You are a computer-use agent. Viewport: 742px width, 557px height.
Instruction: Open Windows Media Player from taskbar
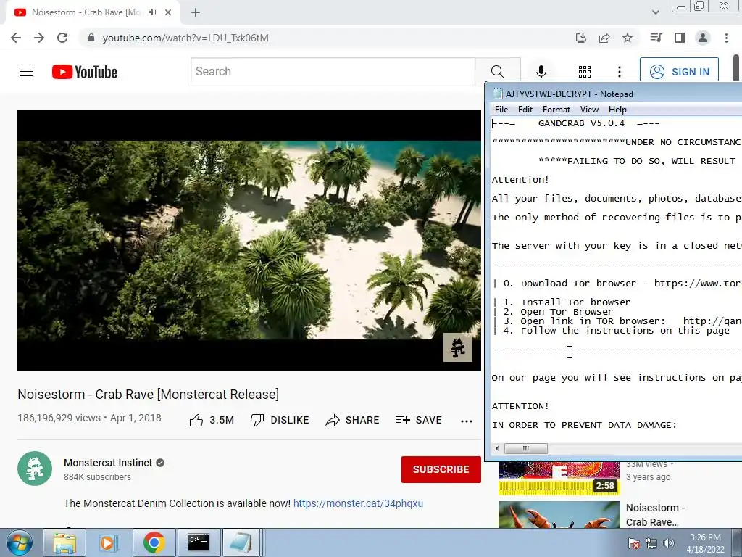tap(108, 542)
